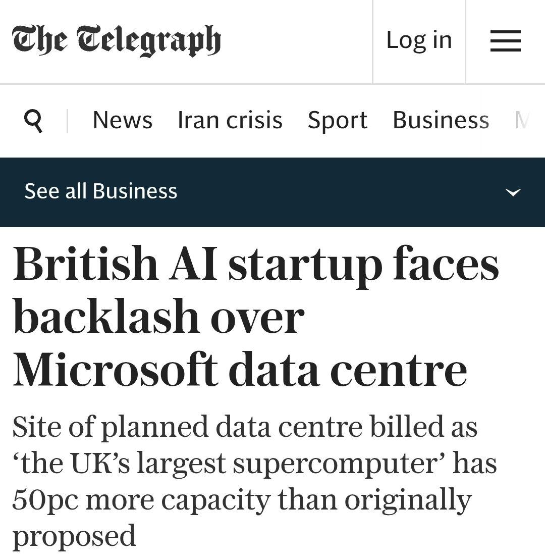Expand the See all Business chevron
This screenshot has width=545, height=559.
tap(513, 192)
